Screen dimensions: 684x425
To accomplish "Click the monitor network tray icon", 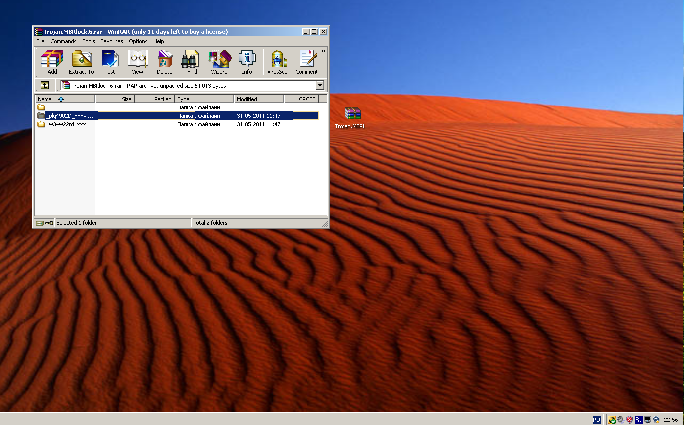I will tap(647, 420).
